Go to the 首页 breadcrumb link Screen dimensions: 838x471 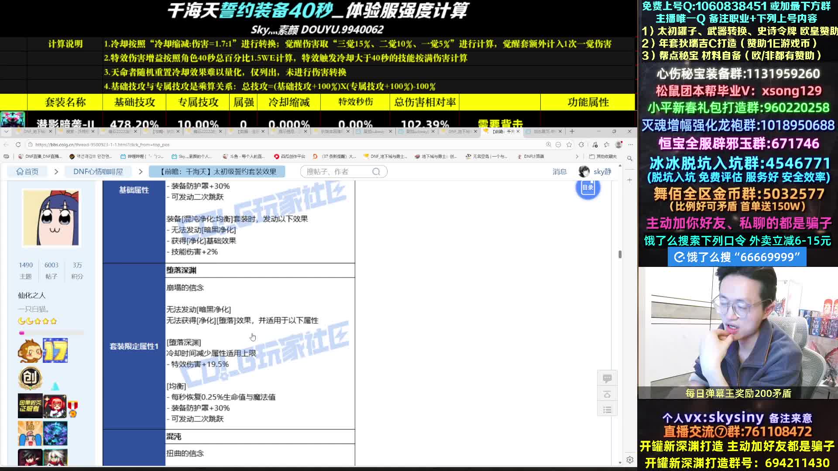[27, 172]
